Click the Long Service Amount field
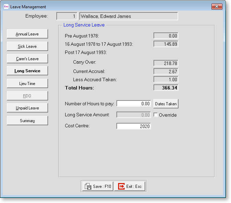The image size is (231, 203). [x=134, y=115]
